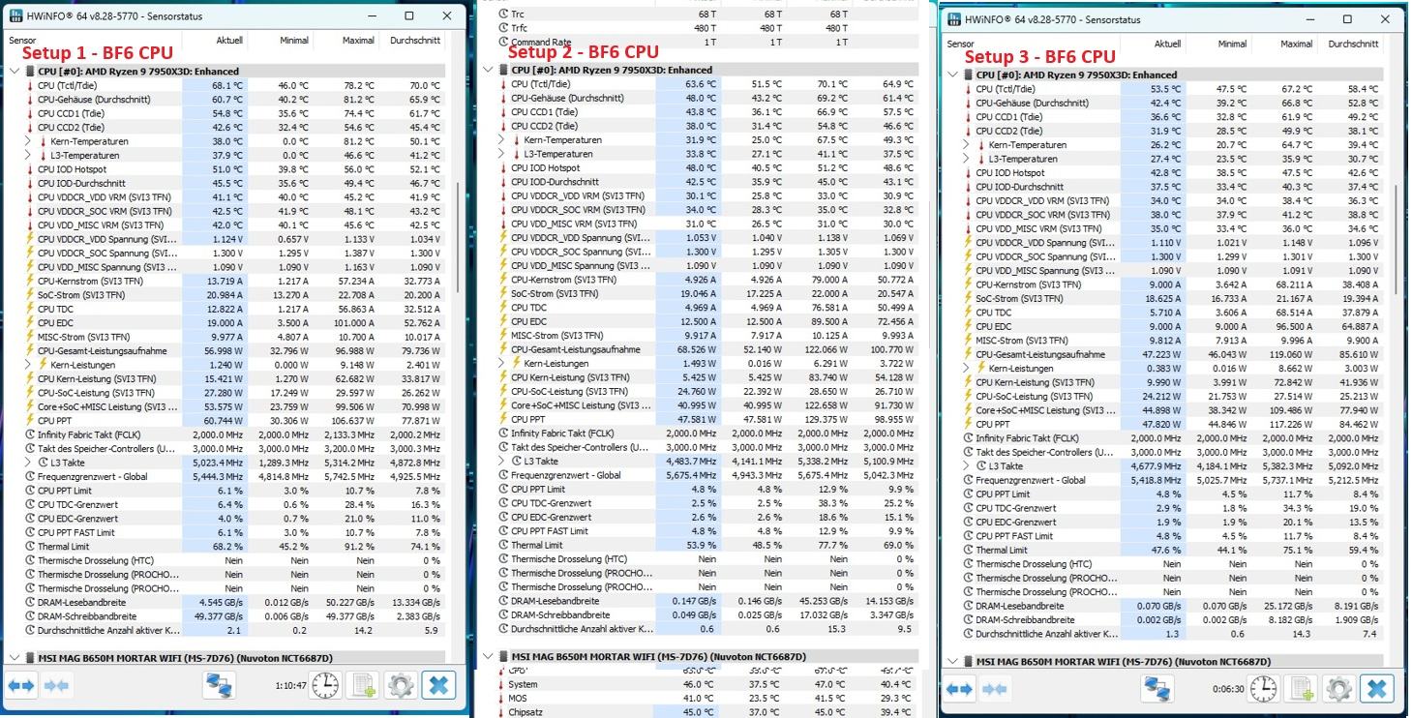Viewport: 1412px width, 718px height.
Task: Expand Kern-Leistungen in Setup 2 window
Action: coord(501,364)
